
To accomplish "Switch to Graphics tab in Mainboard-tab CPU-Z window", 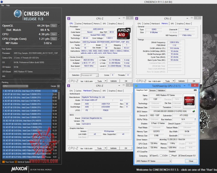I will point(112,91).
